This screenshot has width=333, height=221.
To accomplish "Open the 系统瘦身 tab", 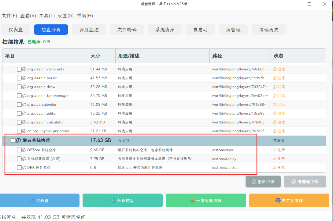I will (165, 30).
